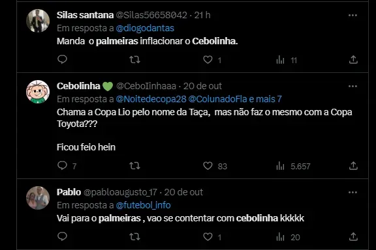Retweet Silas santana's tweet

pyautogui.click(x=134, y=59)
